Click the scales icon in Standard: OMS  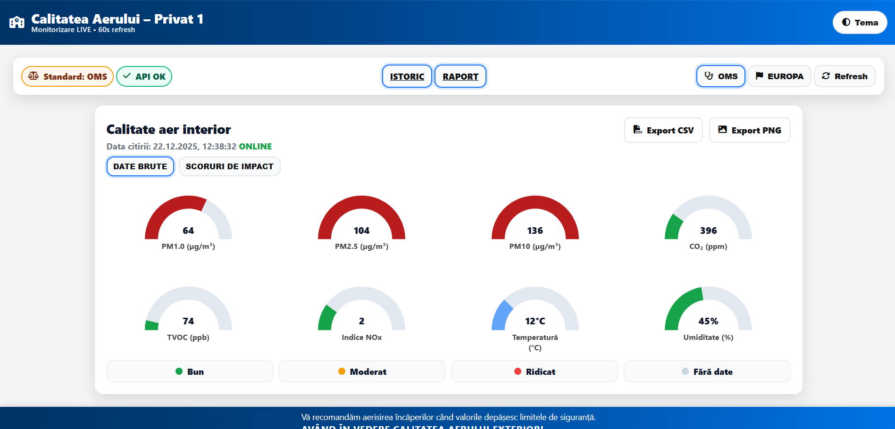tap(33, 76)
